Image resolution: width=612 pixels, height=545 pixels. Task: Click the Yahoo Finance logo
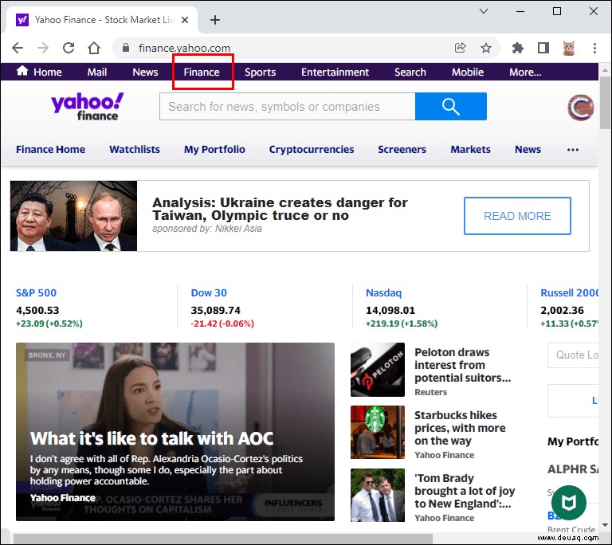[88, 107]
